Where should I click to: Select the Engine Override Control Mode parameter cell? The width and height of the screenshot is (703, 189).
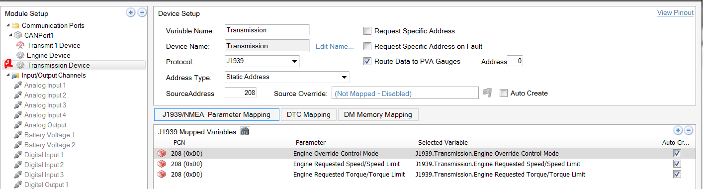336,154
